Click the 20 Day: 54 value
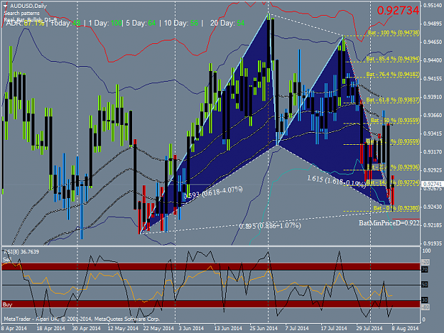The image size is (444, 333). (x=227, y=23)
